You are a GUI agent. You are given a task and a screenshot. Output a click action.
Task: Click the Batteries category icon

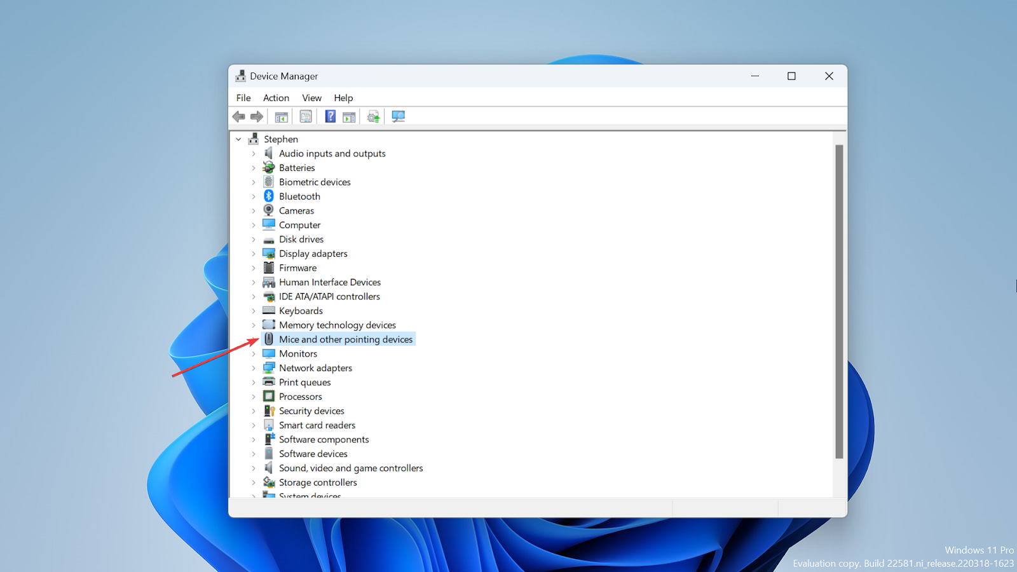(x=269, y=167)
